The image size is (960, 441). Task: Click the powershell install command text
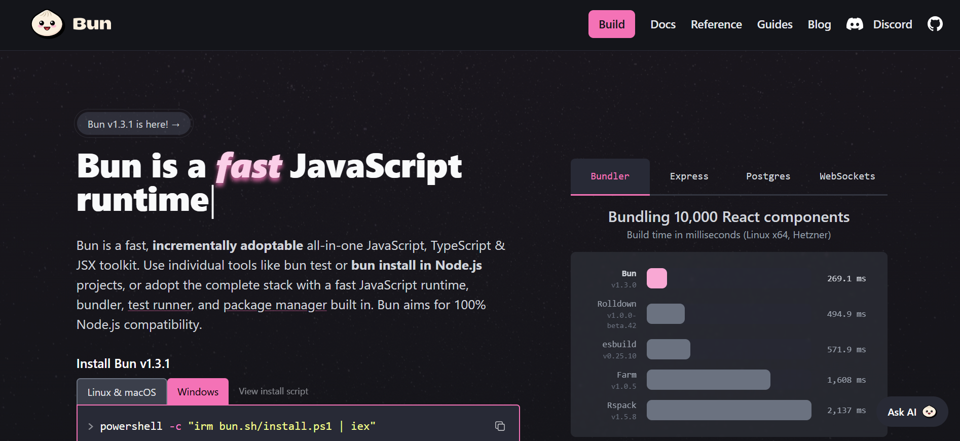[x=238, y=426]
